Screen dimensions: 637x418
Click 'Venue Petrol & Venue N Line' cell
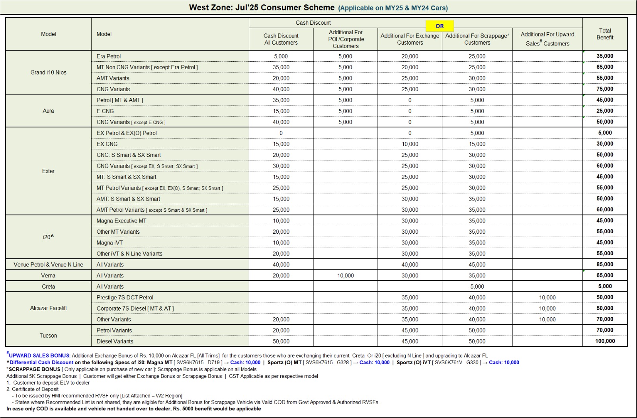[49, 264]
